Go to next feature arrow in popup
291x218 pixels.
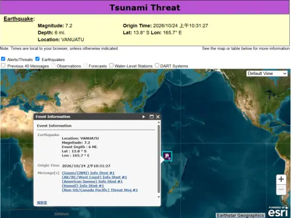point(144,117)
